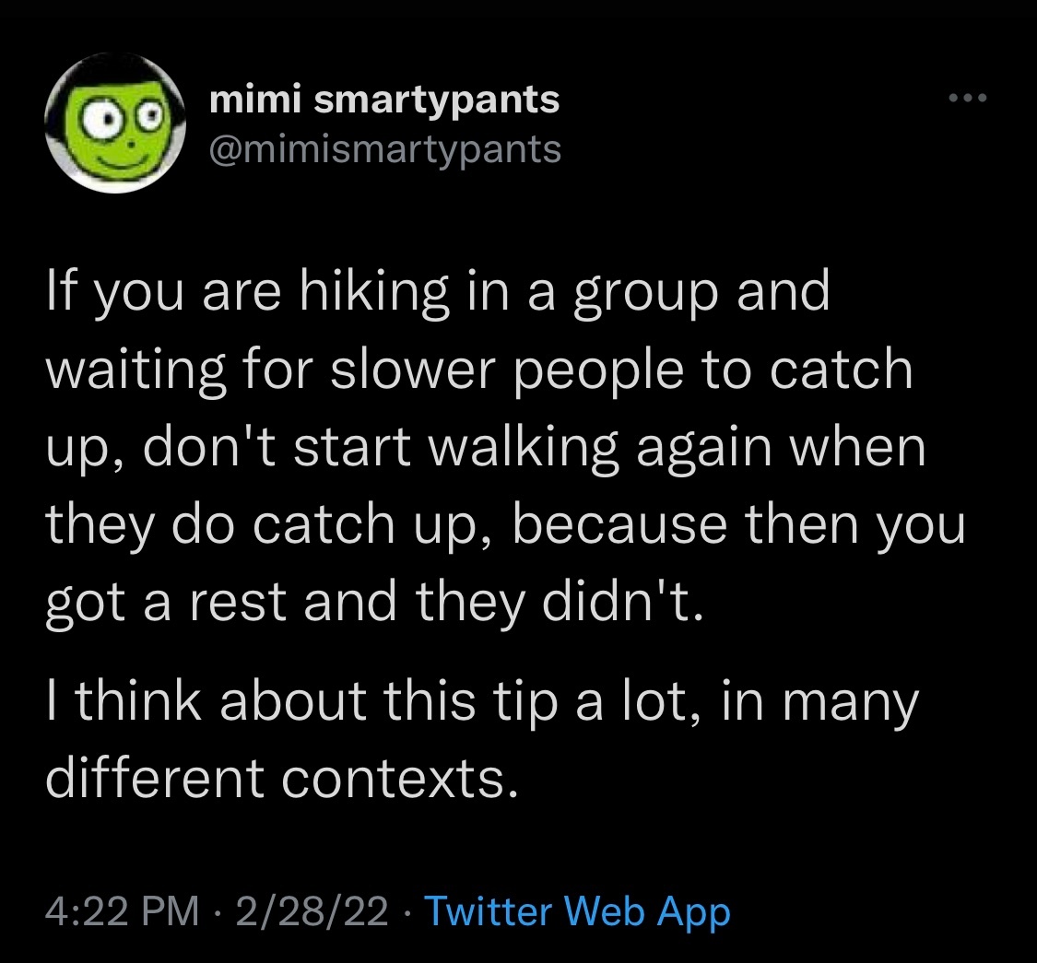Open mimi smartypants' green face avatar
This screenshot has width=1037, height=963.
pyautogui.click(x=115, y=123)
